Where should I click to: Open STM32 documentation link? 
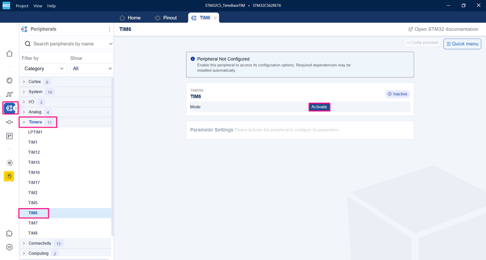pos(443,29)
